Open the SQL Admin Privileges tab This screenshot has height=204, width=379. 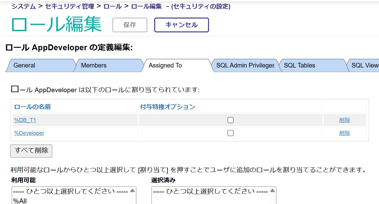tap(245, 65)
